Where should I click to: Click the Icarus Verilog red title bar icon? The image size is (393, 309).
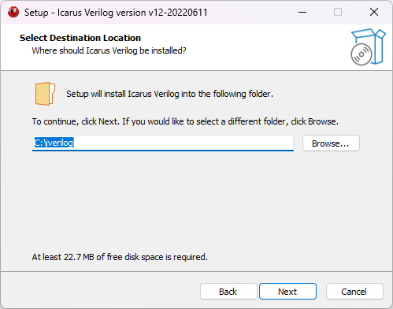coord(13,12)
